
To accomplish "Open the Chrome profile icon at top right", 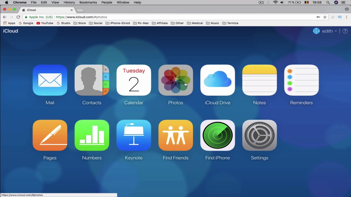I will point(347,10).
